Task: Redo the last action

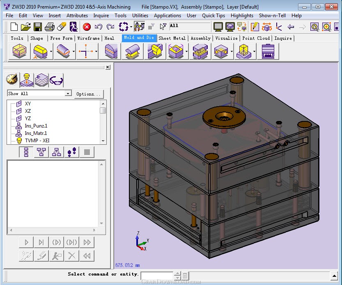Action: pyautogui.click(x=110, y=27)
